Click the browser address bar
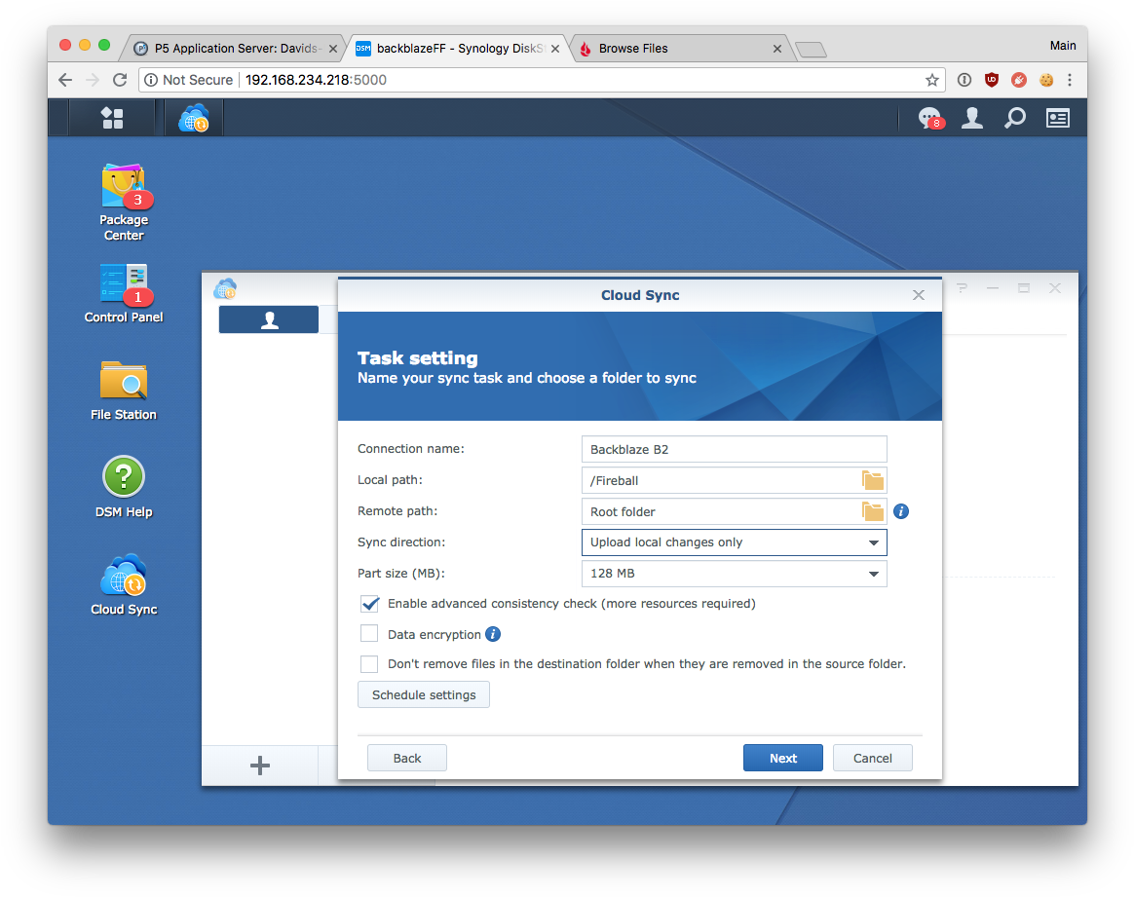The width and height of the screenshot is (1134, 897). click(541, 80)
